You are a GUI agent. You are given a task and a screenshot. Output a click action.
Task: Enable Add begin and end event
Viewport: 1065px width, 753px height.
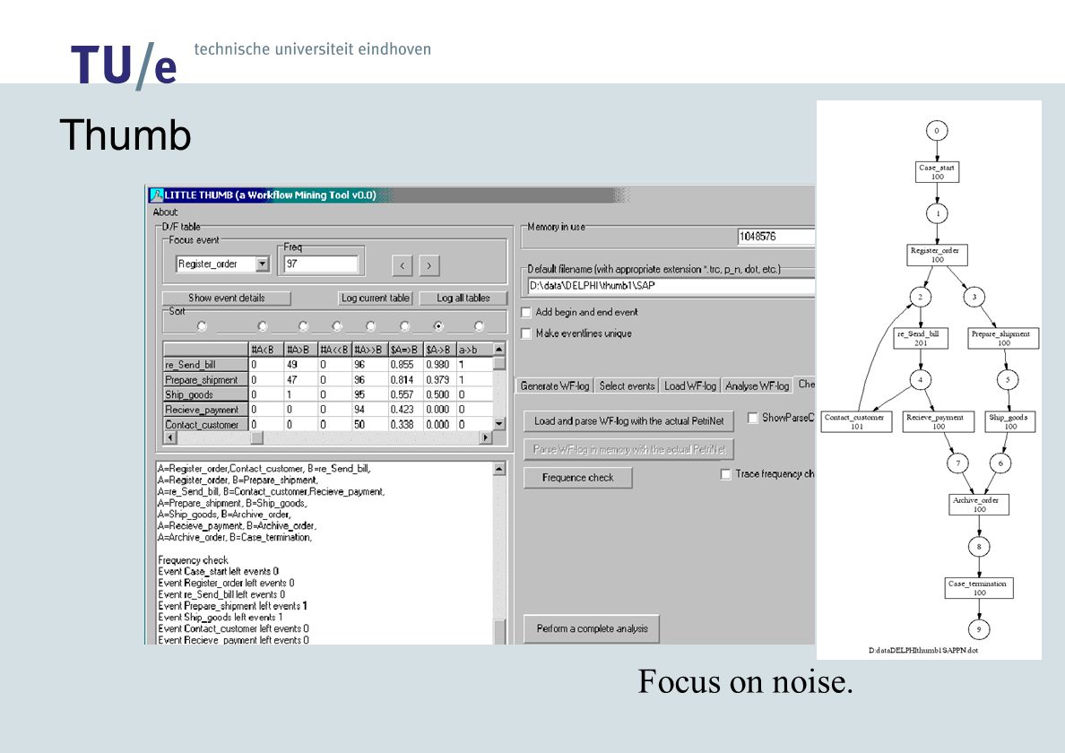coord(525,312)
